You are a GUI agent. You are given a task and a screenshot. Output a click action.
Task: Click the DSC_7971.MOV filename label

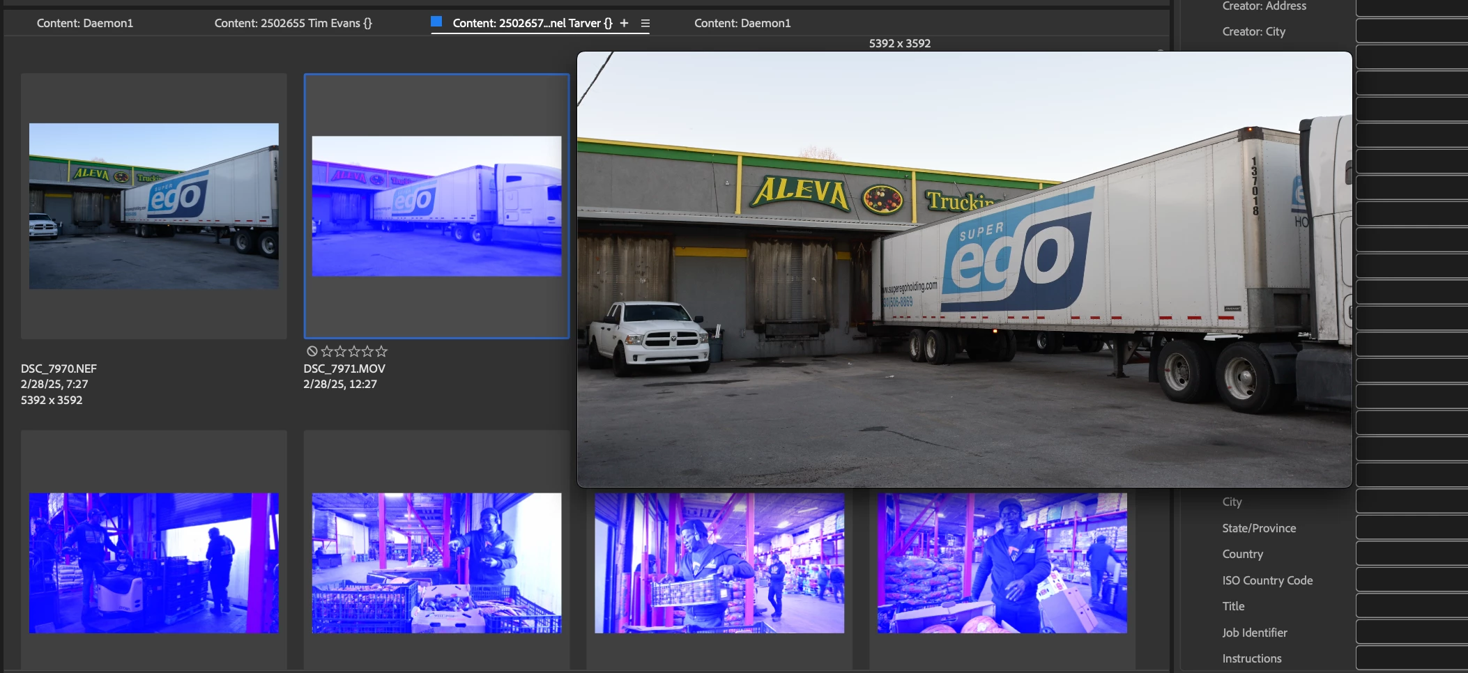pyautogui.click(x=344, y=369)
